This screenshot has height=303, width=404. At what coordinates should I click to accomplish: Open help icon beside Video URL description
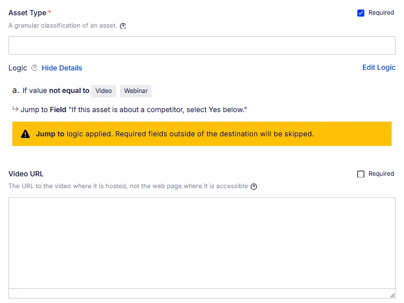click(254, 186)
